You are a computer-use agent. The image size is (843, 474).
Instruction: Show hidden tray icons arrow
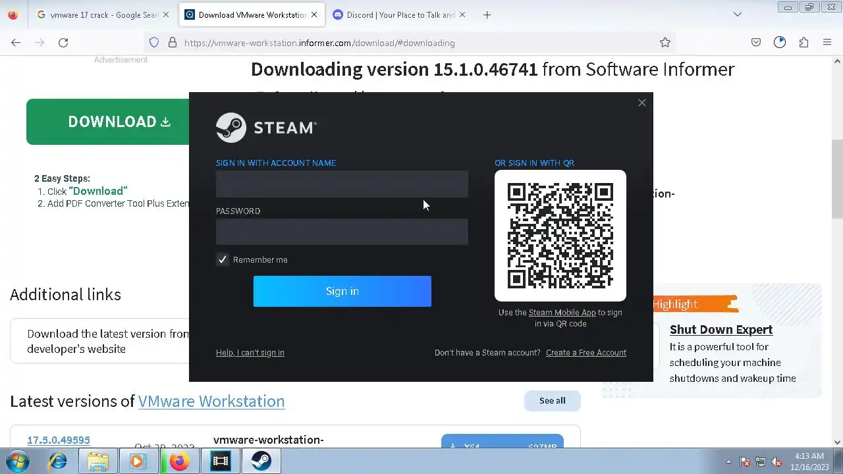[x=728, y=461]
